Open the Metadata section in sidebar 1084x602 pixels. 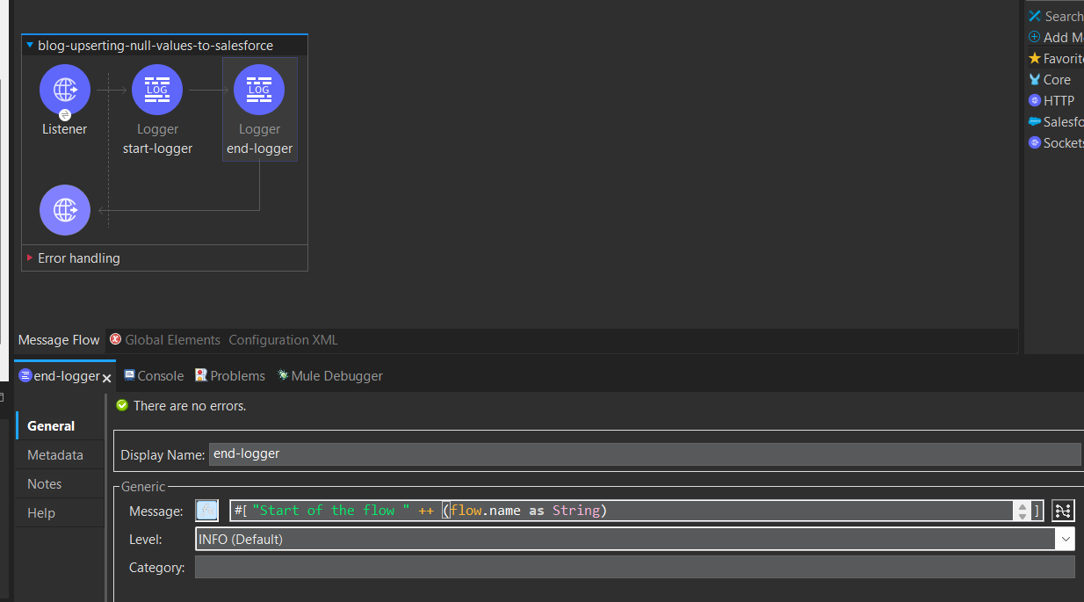click(55, 455)
